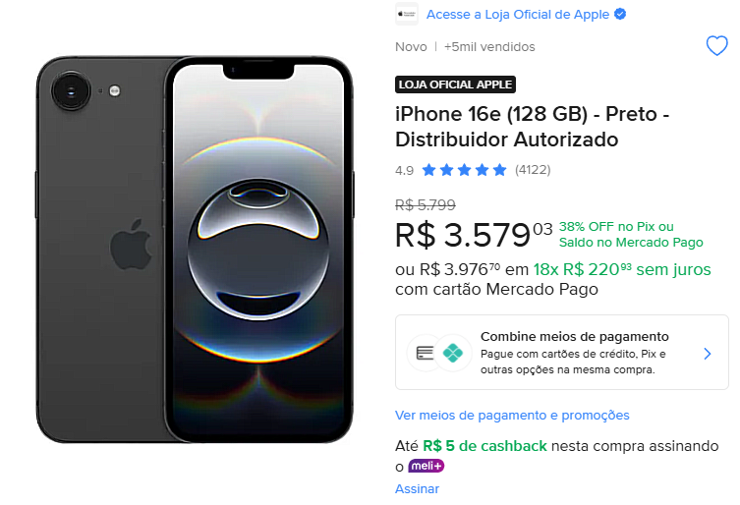The width and height of the screenshot is (740, 505).
Task: Click the five-star rating icons
Action: click(465, 170)
